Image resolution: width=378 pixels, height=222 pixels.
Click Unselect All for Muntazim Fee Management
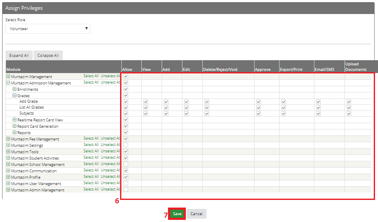[110, 138]
